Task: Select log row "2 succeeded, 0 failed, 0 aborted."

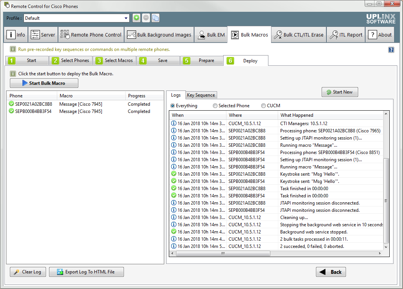Action: click(x=276, y=246)
